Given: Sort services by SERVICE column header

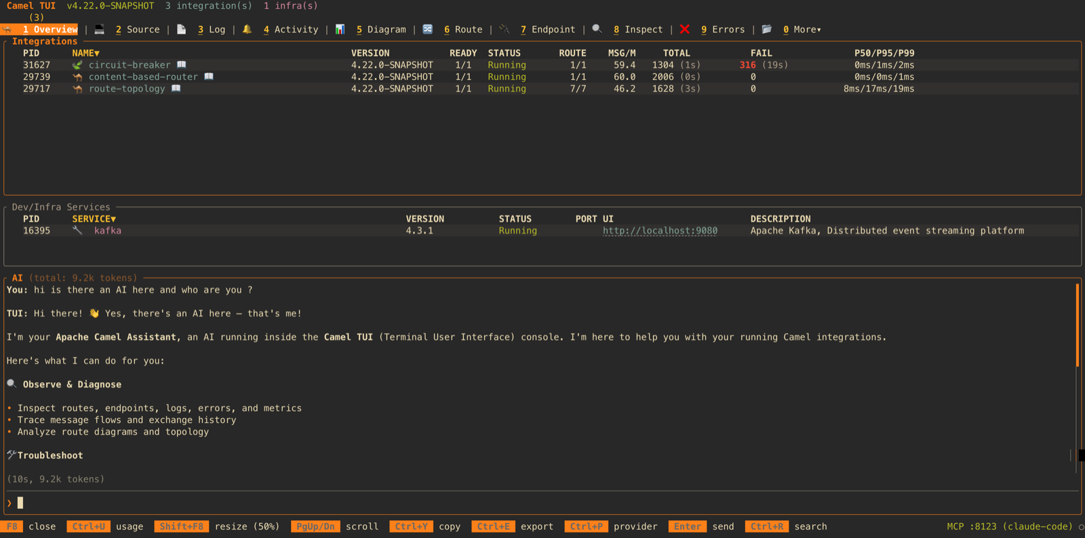Looking at the screenshot, I should (x=94, y=219).
